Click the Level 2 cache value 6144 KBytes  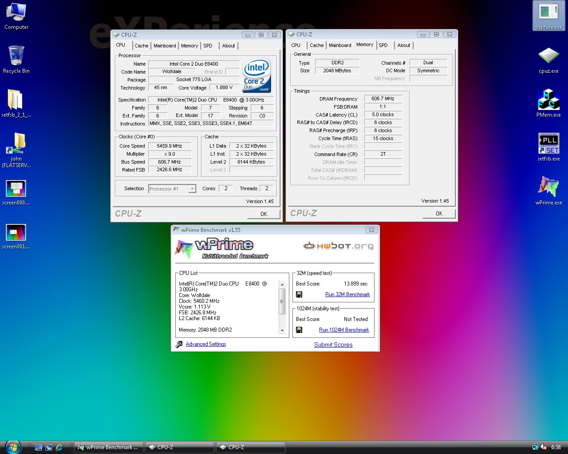click(x=251, y=162)
